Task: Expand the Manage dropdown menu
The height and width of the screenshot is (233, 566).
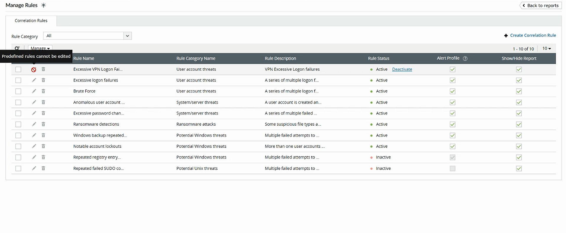Action: [40, 48]
